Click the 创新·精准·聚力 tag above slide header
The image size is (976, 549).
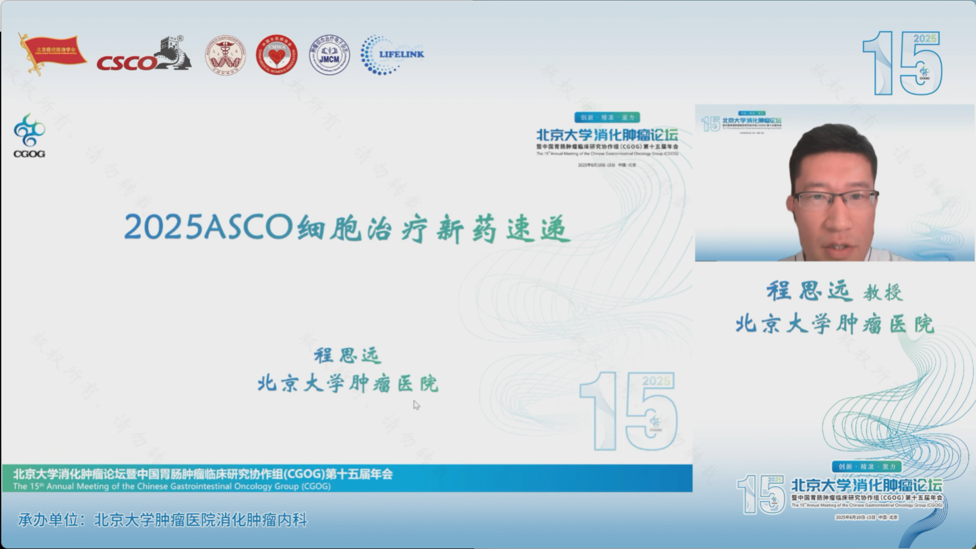606,117
